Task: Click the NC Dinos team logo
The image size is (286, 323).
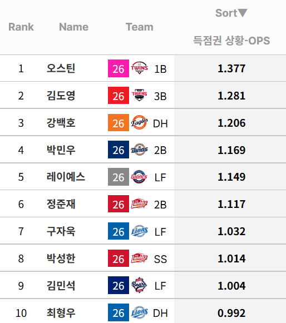Action: coord(140,150)
